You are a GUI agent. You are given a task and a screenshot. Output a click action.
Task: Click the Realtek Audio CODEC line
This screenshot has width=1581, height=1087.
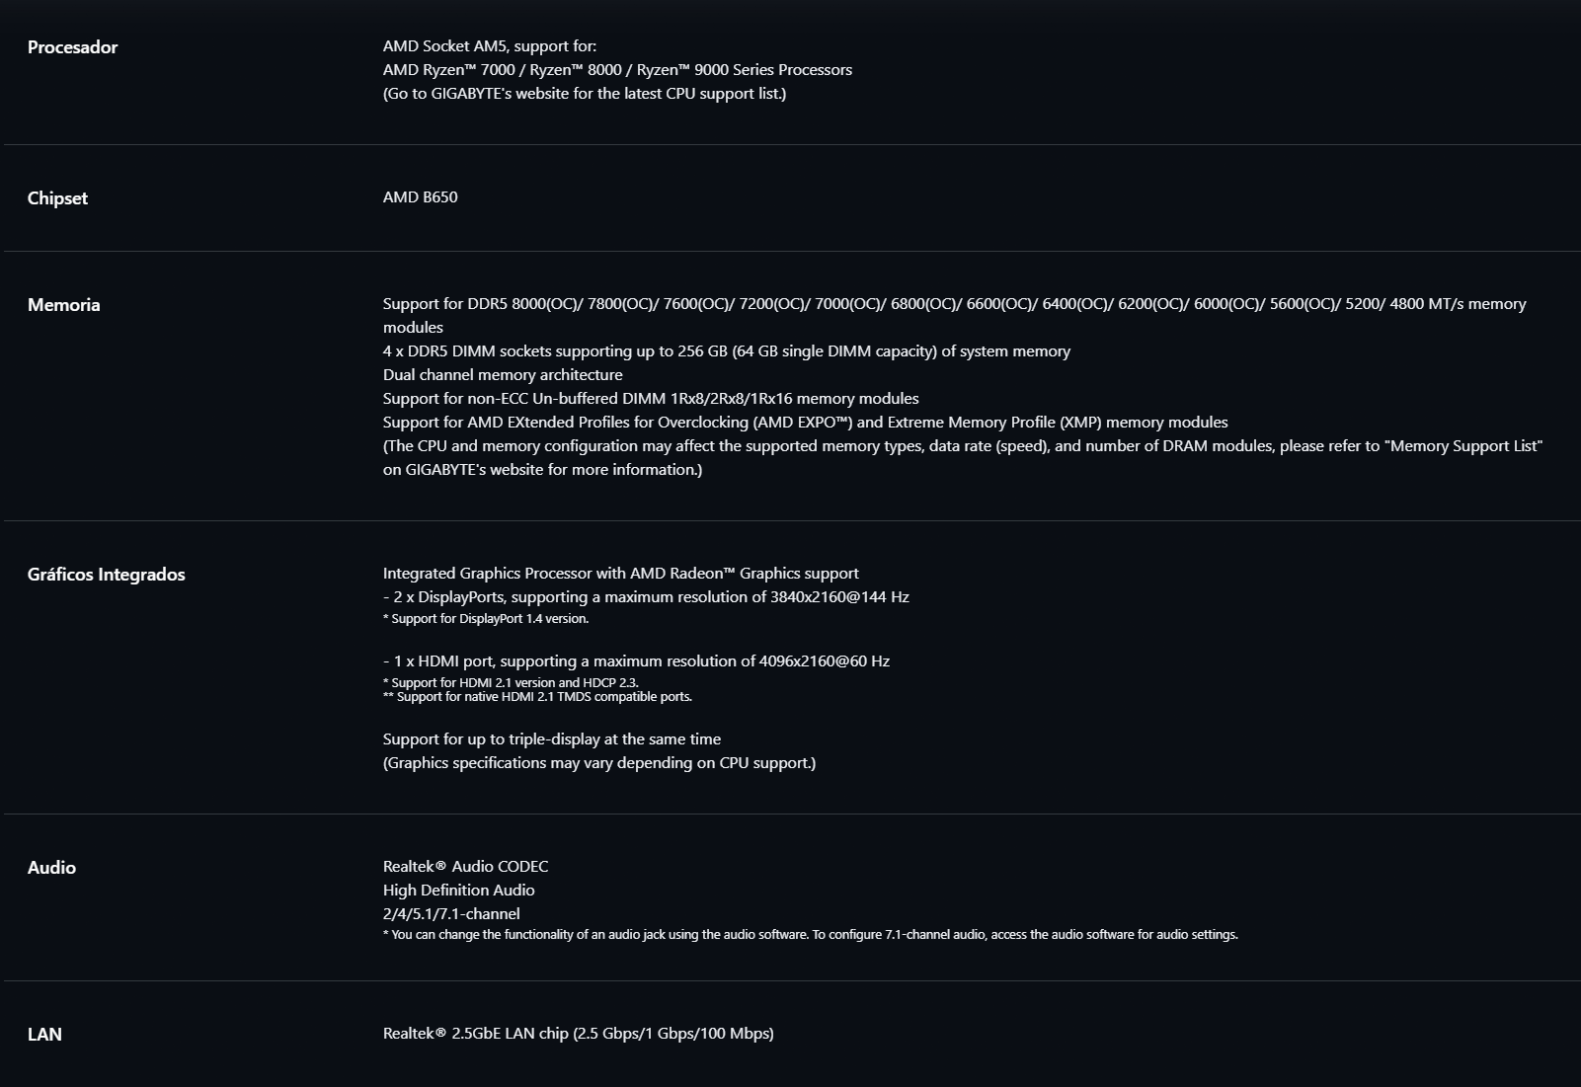pyautogui.click(x=465, y=867)
